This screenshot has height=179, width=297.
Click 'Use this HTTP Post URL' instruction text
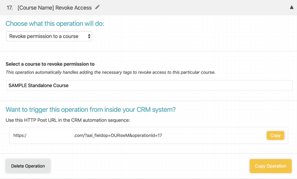68,120
